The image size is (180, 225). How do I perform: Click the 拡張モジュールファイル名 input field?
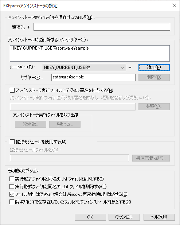point(70,158)
